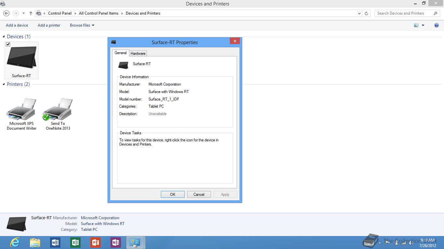Open the recent locations dropdown arrow
This screenshot has width=444, height=249.
click(x=23, y=14)
